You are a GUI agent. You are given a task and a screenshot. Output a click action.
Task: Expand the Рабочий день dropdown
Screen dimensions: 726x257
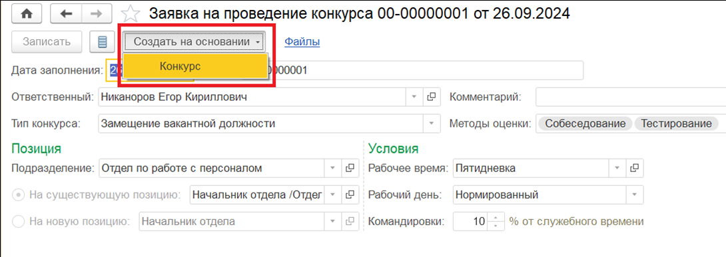click(x=635, y=195)
